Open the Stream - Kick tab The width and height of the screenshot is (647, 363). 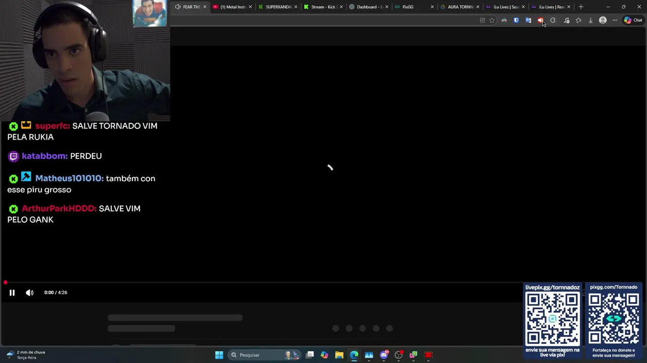[x=324, y=7]
